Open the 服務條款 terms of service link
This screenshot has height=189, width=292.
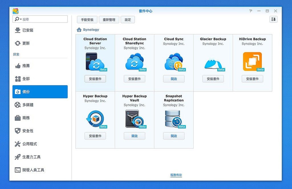(176, 175)
